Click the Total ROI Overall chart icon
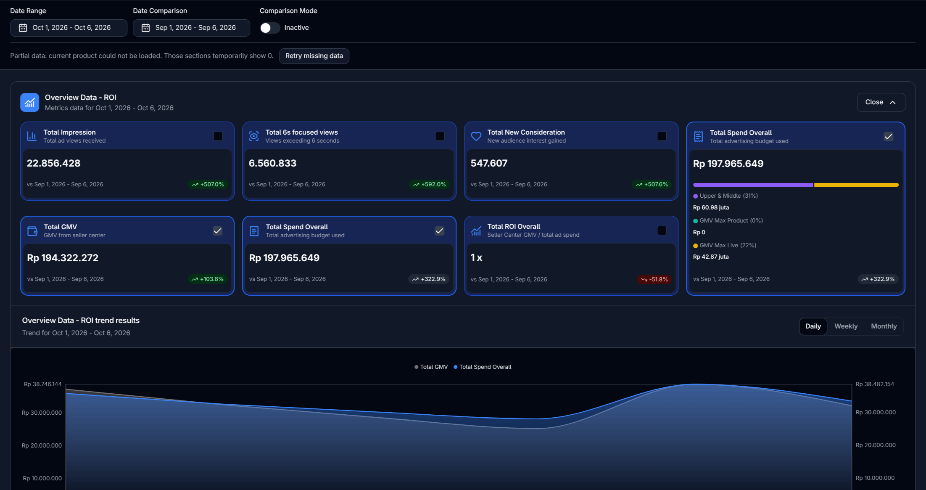 pos(476,230)
